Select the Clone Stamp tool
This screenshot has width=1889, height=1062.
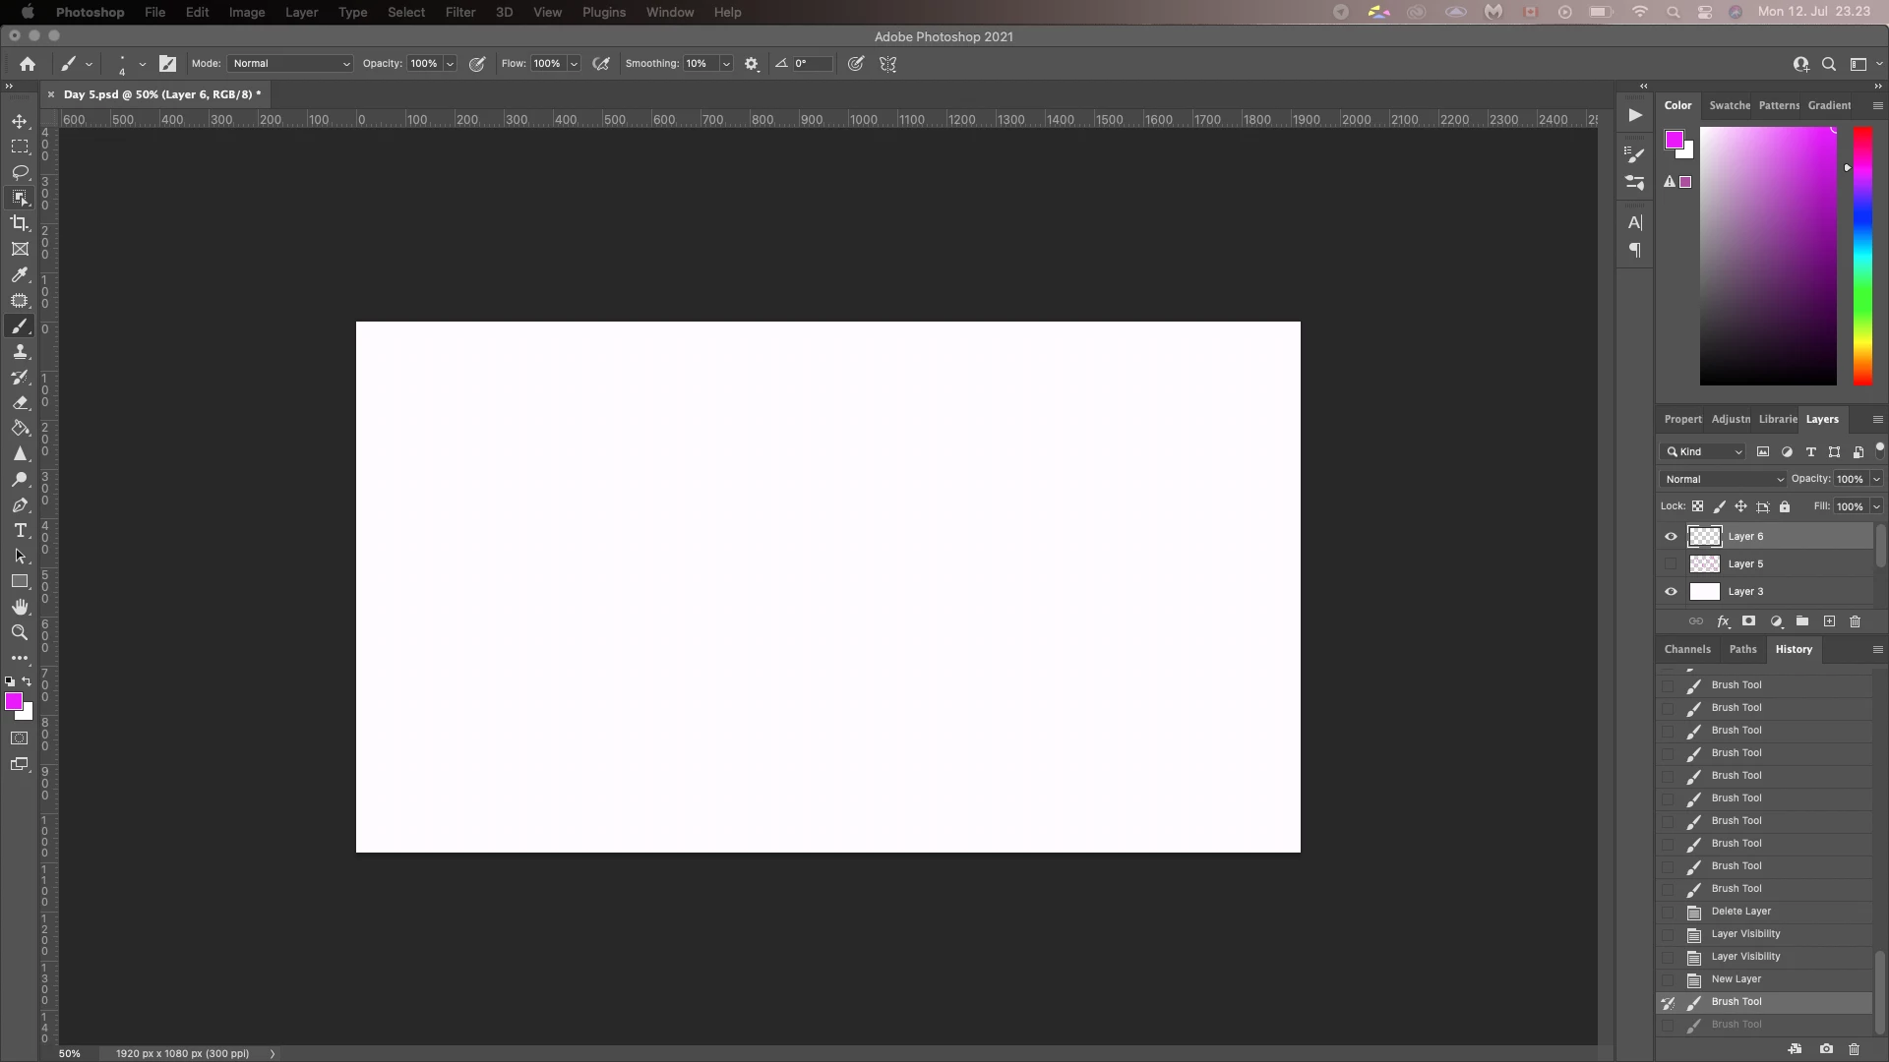pyautogui.click(x=20, y=352)
